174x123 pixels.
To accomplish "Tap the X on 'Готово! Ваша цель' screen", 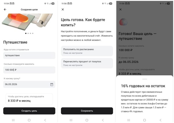I will click(x=120, y=10).
